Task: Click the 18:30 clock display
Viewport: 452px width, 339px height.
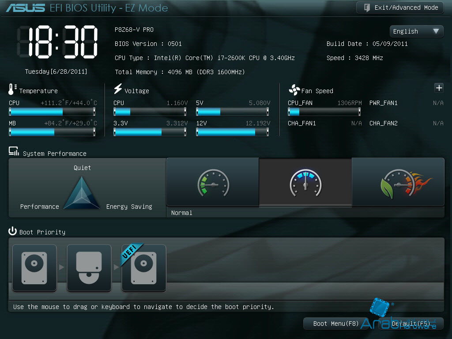Action: pyautogui.click(x=58, y=42)
